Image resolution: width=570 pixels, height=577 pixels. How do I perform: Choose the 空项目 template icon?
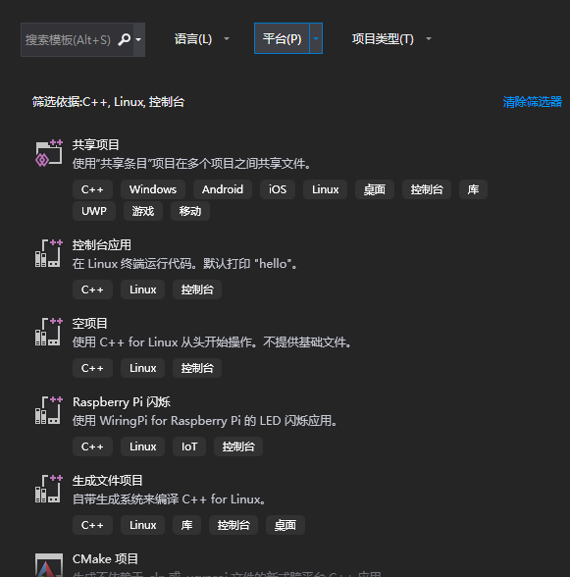(x=49, y=332)
